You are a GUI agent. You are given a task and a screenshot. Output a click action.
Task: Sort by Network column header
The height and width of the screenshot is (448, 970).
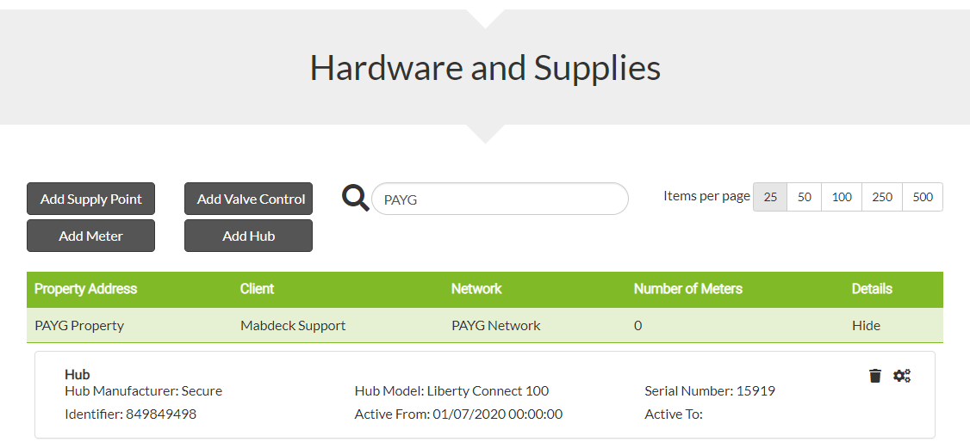476,289
